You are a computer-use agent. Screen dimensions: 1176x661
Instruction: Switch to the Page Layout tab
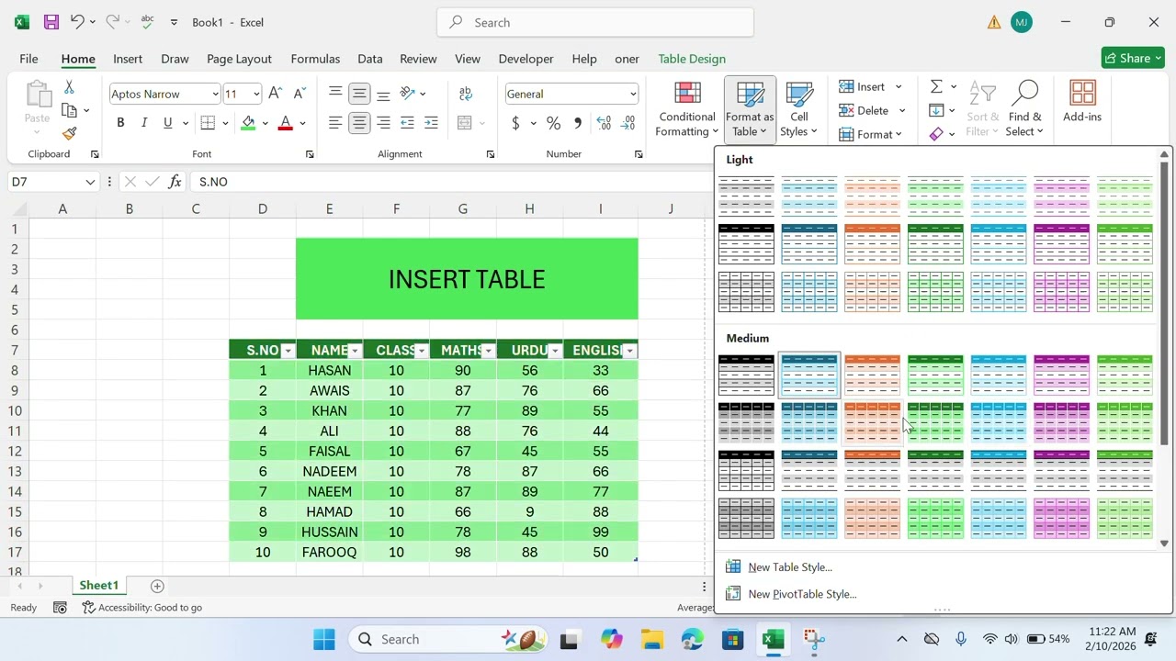(x=239, y=59)
